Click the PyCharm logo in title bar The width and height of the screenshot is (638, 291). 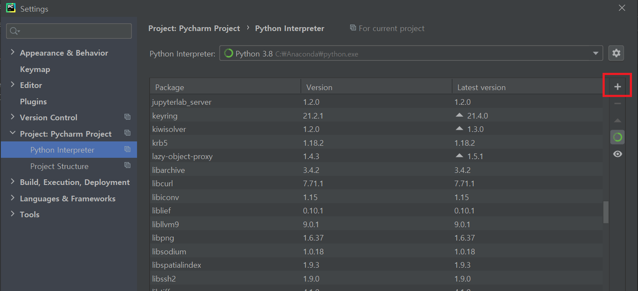[11, 8]
